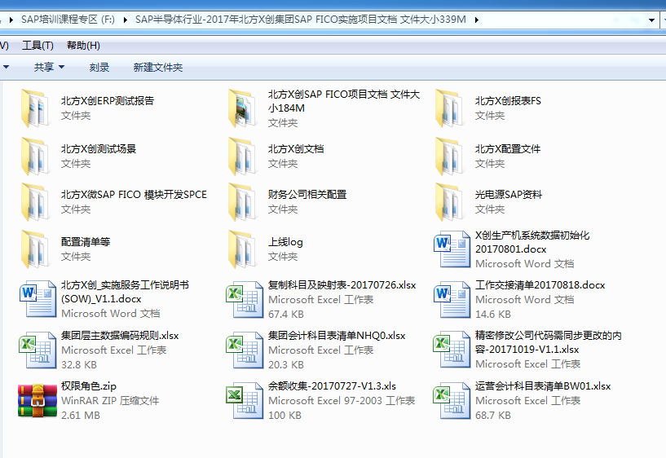Click file name 运营会计科目表清单BW01.xlsx
This screenshot has width=666, height=458.
pyautogui.click(x=543, y=385)
